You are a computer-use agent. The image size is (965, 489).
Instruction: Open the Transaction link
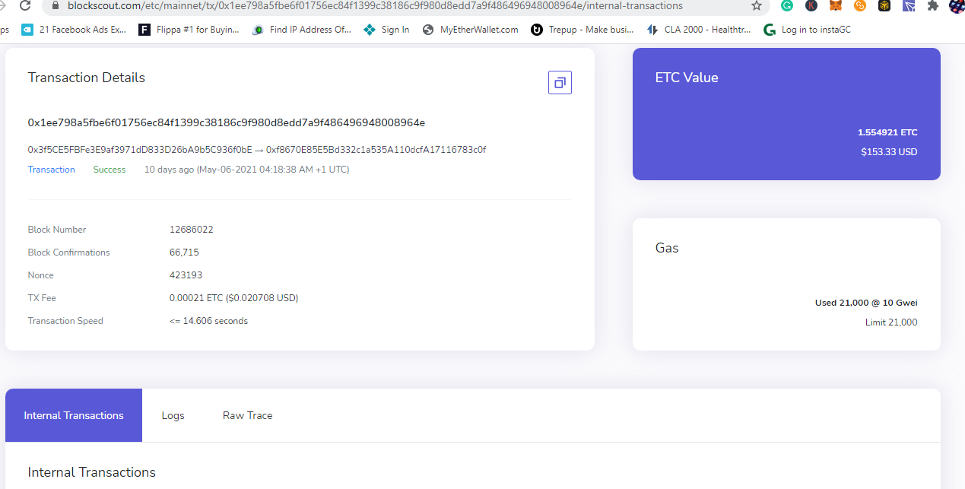[x=51, y=169]
